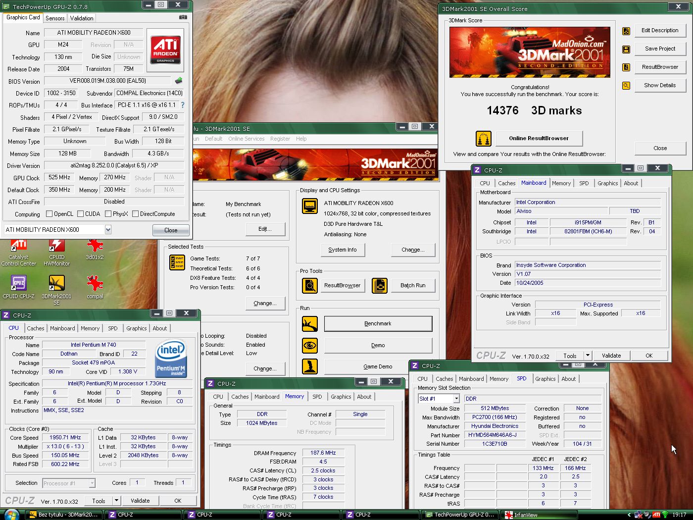Click the Demo eye icon
This screenshot has height=520, width=693.
click(310, 346)
